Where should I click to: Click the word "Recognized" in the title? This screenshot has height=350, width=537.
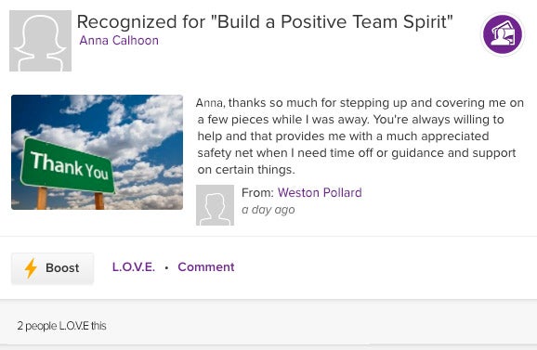(x=126, y=22)
